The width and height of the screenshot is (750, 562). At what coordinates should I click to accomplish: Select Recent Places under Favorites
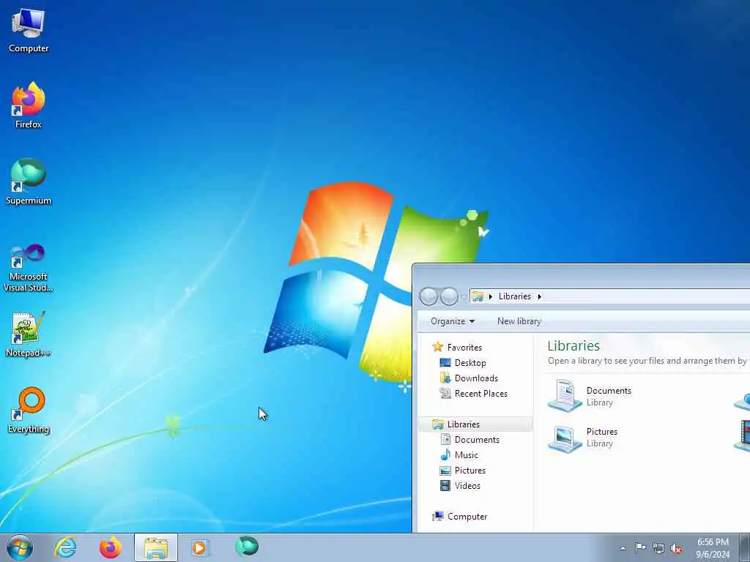coord(481,393)
